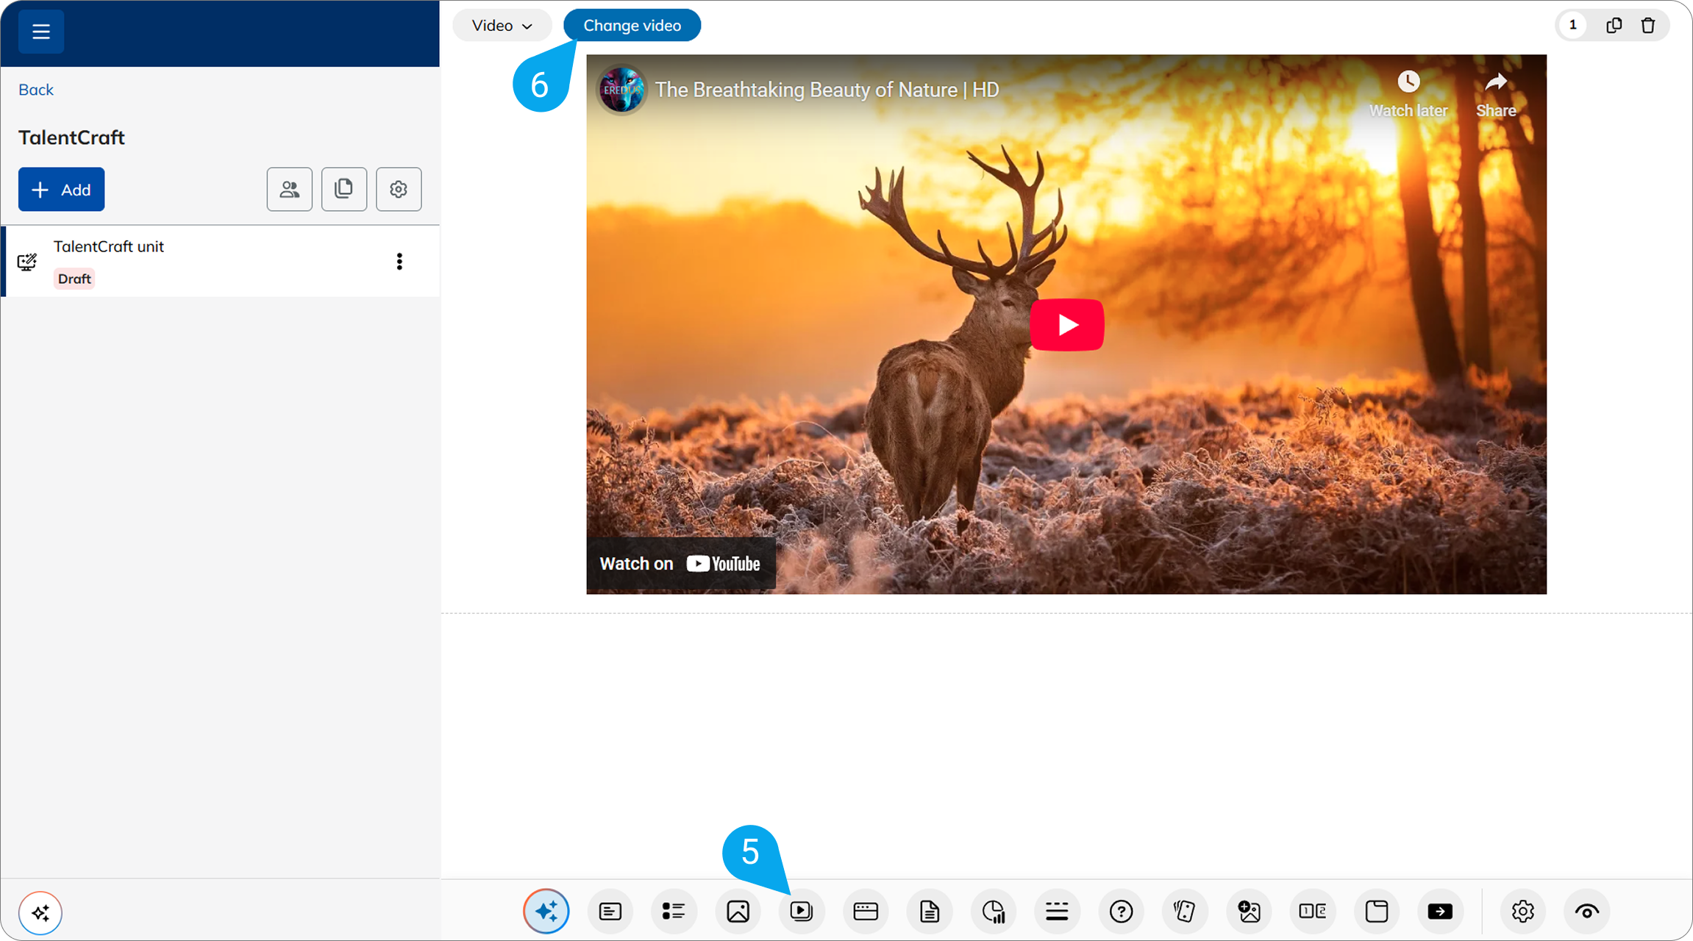Open the hamburger navigation menu

pyautogui.click(x=41, y=31)
